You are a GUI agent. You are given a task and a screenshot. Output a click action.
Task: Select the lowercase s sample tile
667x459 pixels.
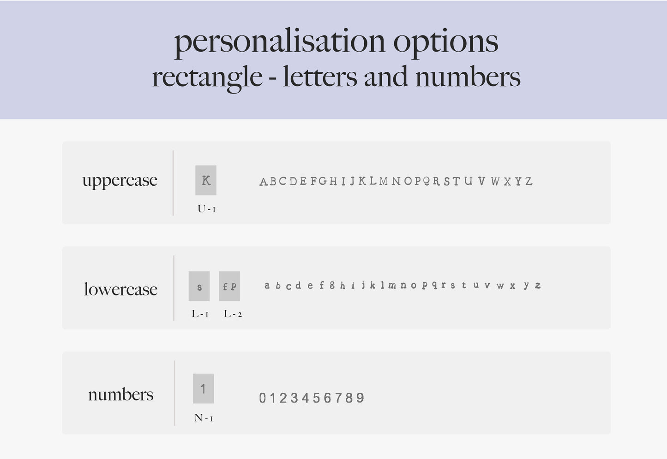click(199, 286)
